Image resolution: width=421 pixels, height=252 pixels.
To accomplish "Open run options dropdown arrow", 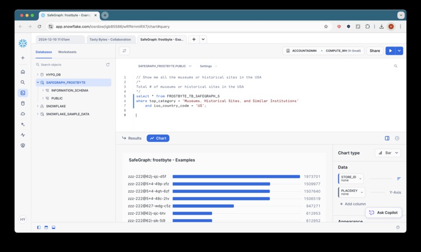I will click(399, 51).
